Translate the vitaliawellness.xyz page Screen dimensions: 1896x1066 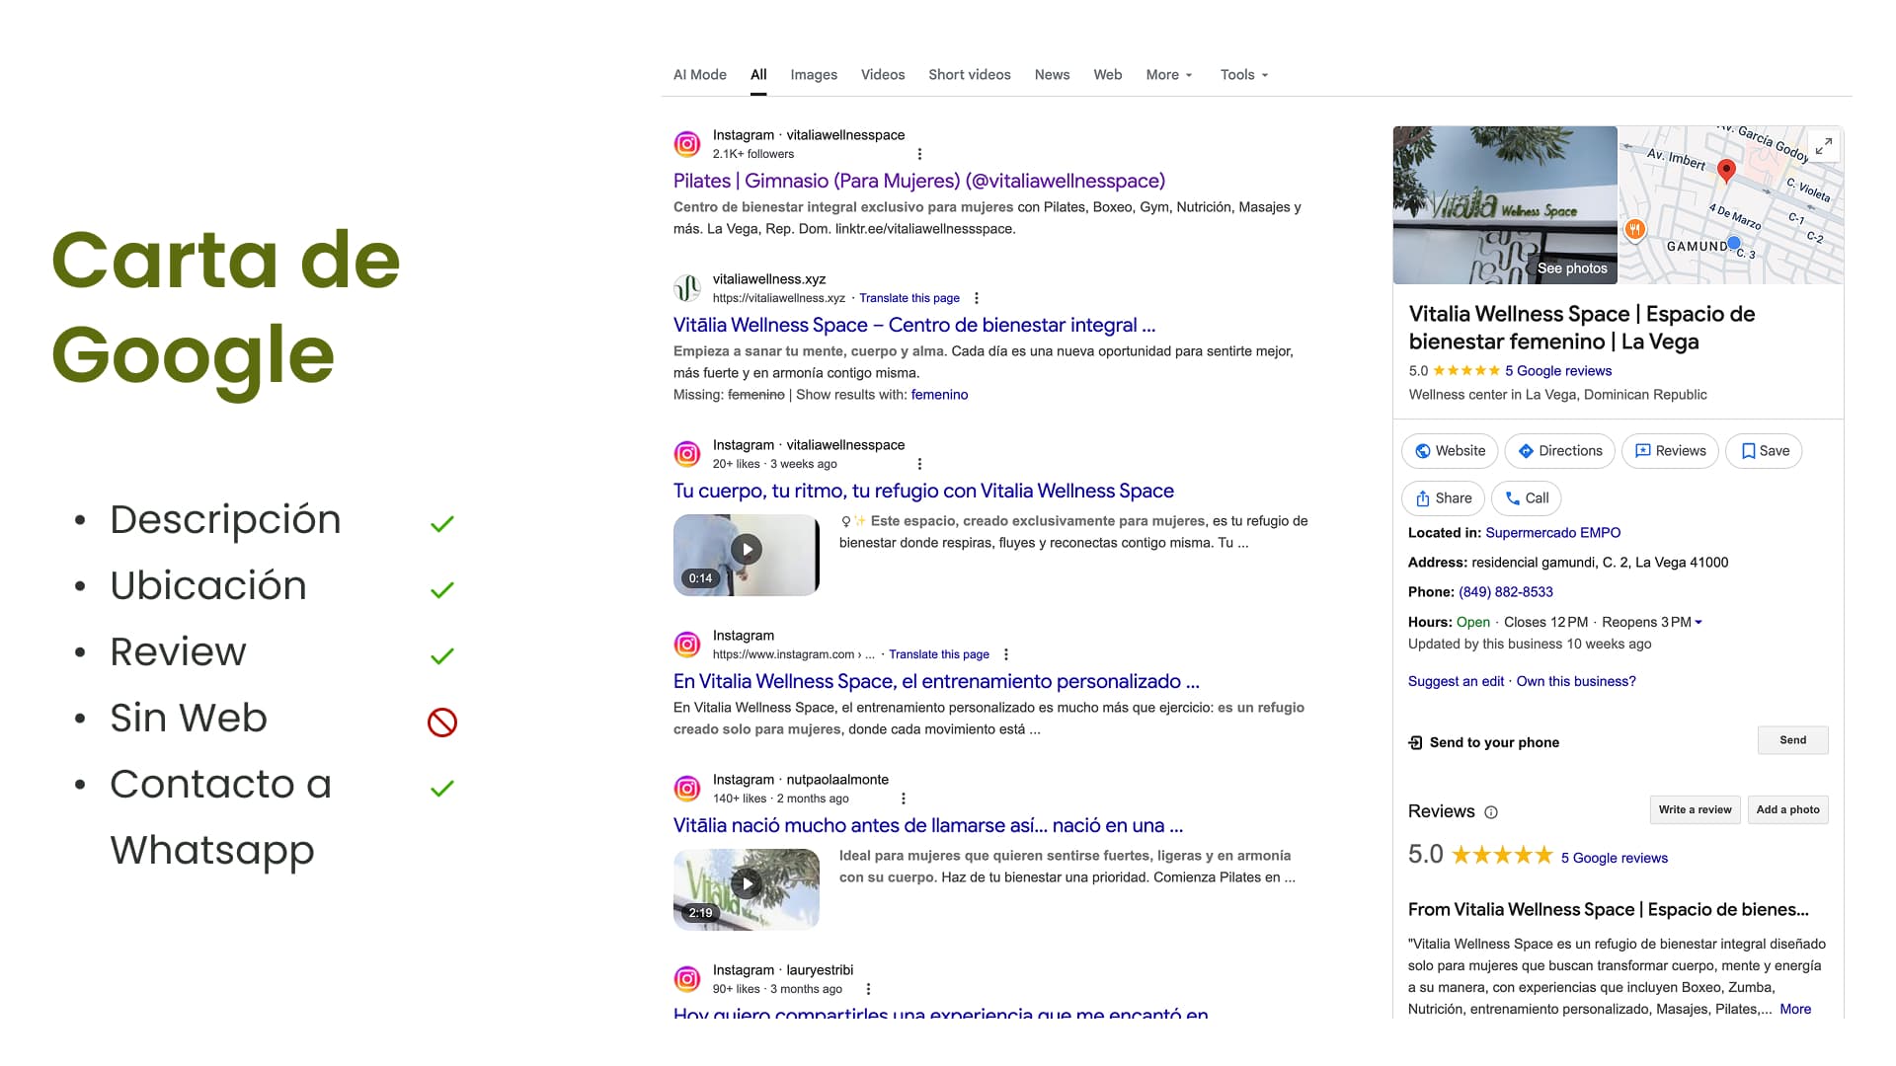[909, 298]
